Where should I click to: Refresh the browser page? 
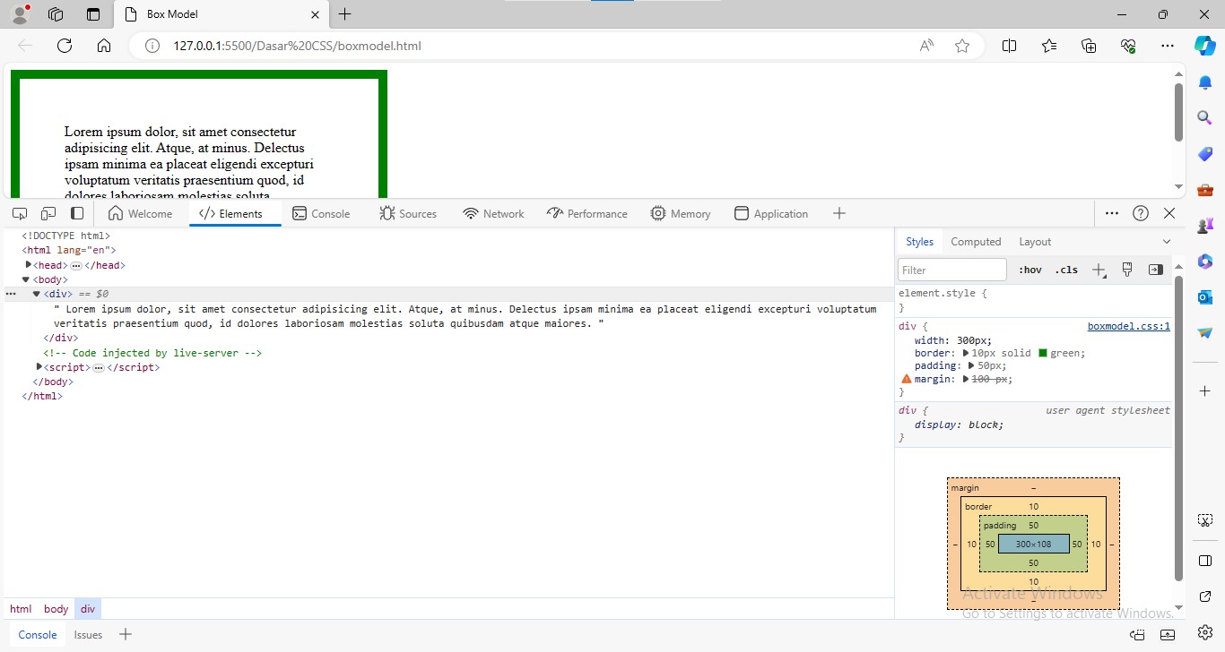pyautogui.click(x=65, y=46)
